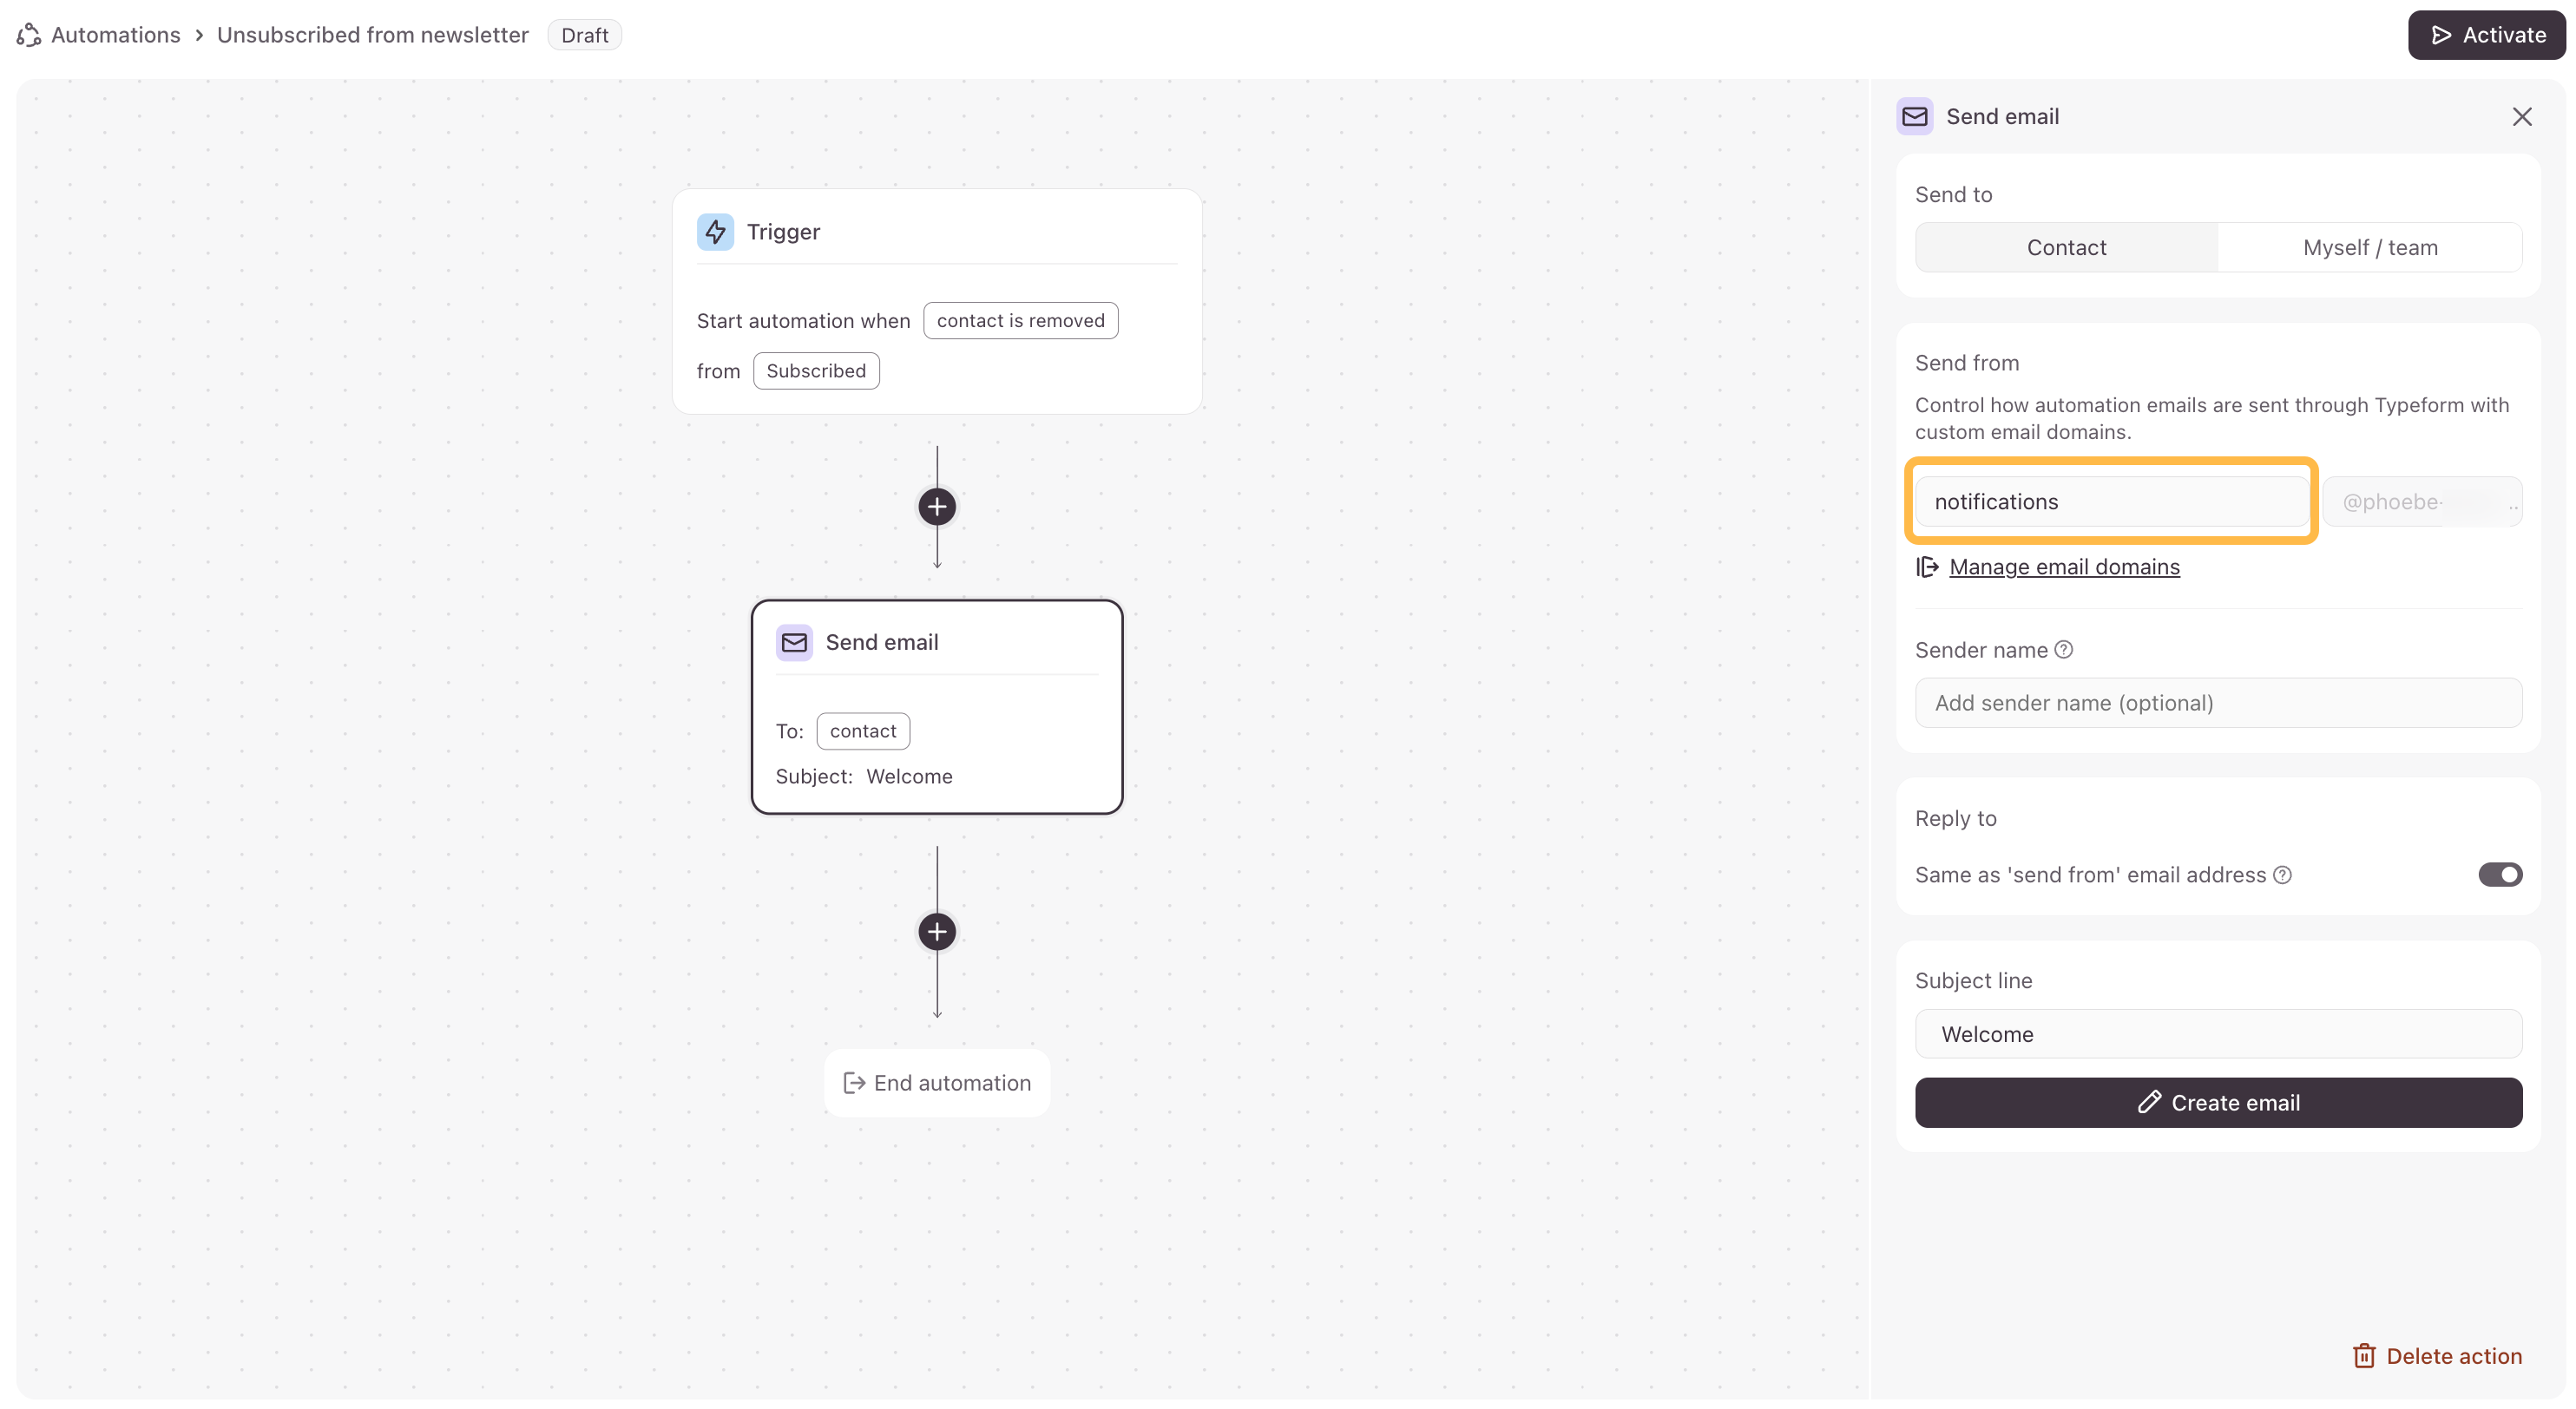Activate the automation
2576x1409 pixels.
2486,35
